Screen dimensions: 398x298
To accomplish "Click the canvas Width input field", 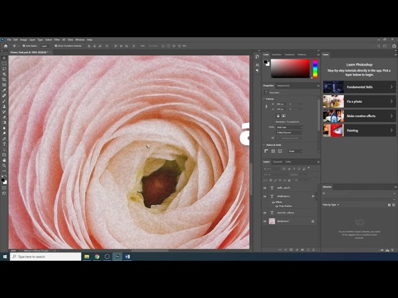I will (281, 104).
